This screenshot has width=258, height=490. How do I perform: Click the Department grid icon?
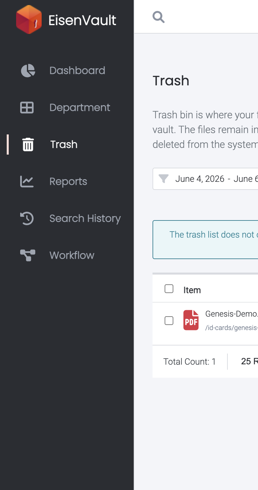tap(27, 108)
